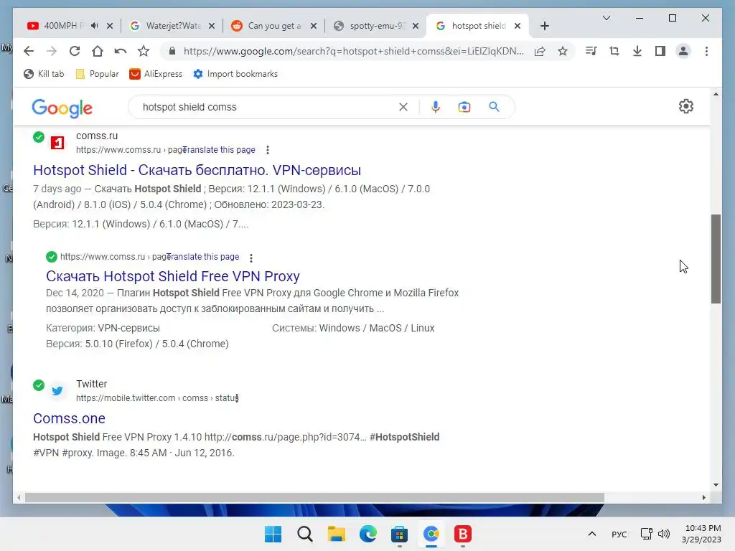Open File Explorer from taskbar

pos(336,534)
